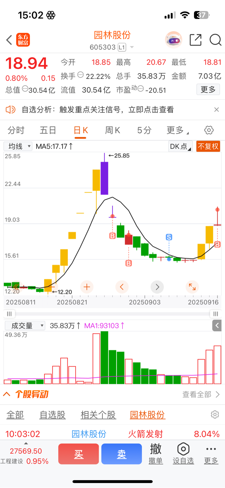This screenshot has height=488, width=225.
Task: Tap the blue S sell marker
Action: pos(169,237)
